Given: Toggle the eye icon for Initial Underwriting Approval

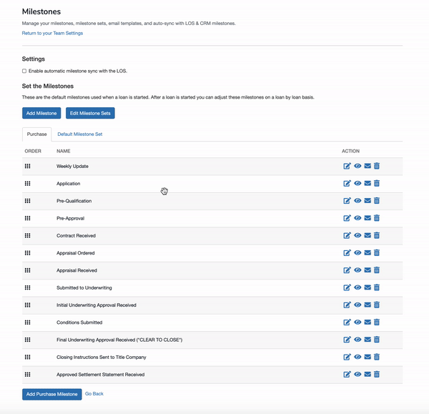Looking at the screenshot, I should click(x=357, y=305).
